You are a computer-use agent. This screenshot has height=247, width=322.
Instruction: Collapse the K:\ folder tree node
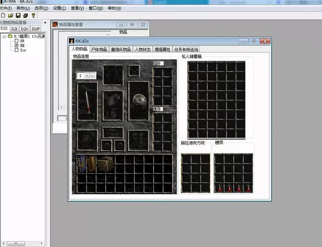tap(4, 37)
